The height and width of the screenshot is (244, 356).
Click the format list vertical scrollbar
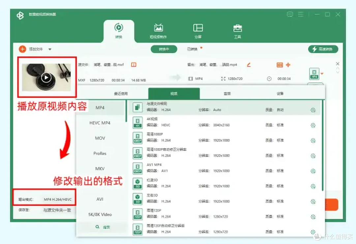coord(126,111)
